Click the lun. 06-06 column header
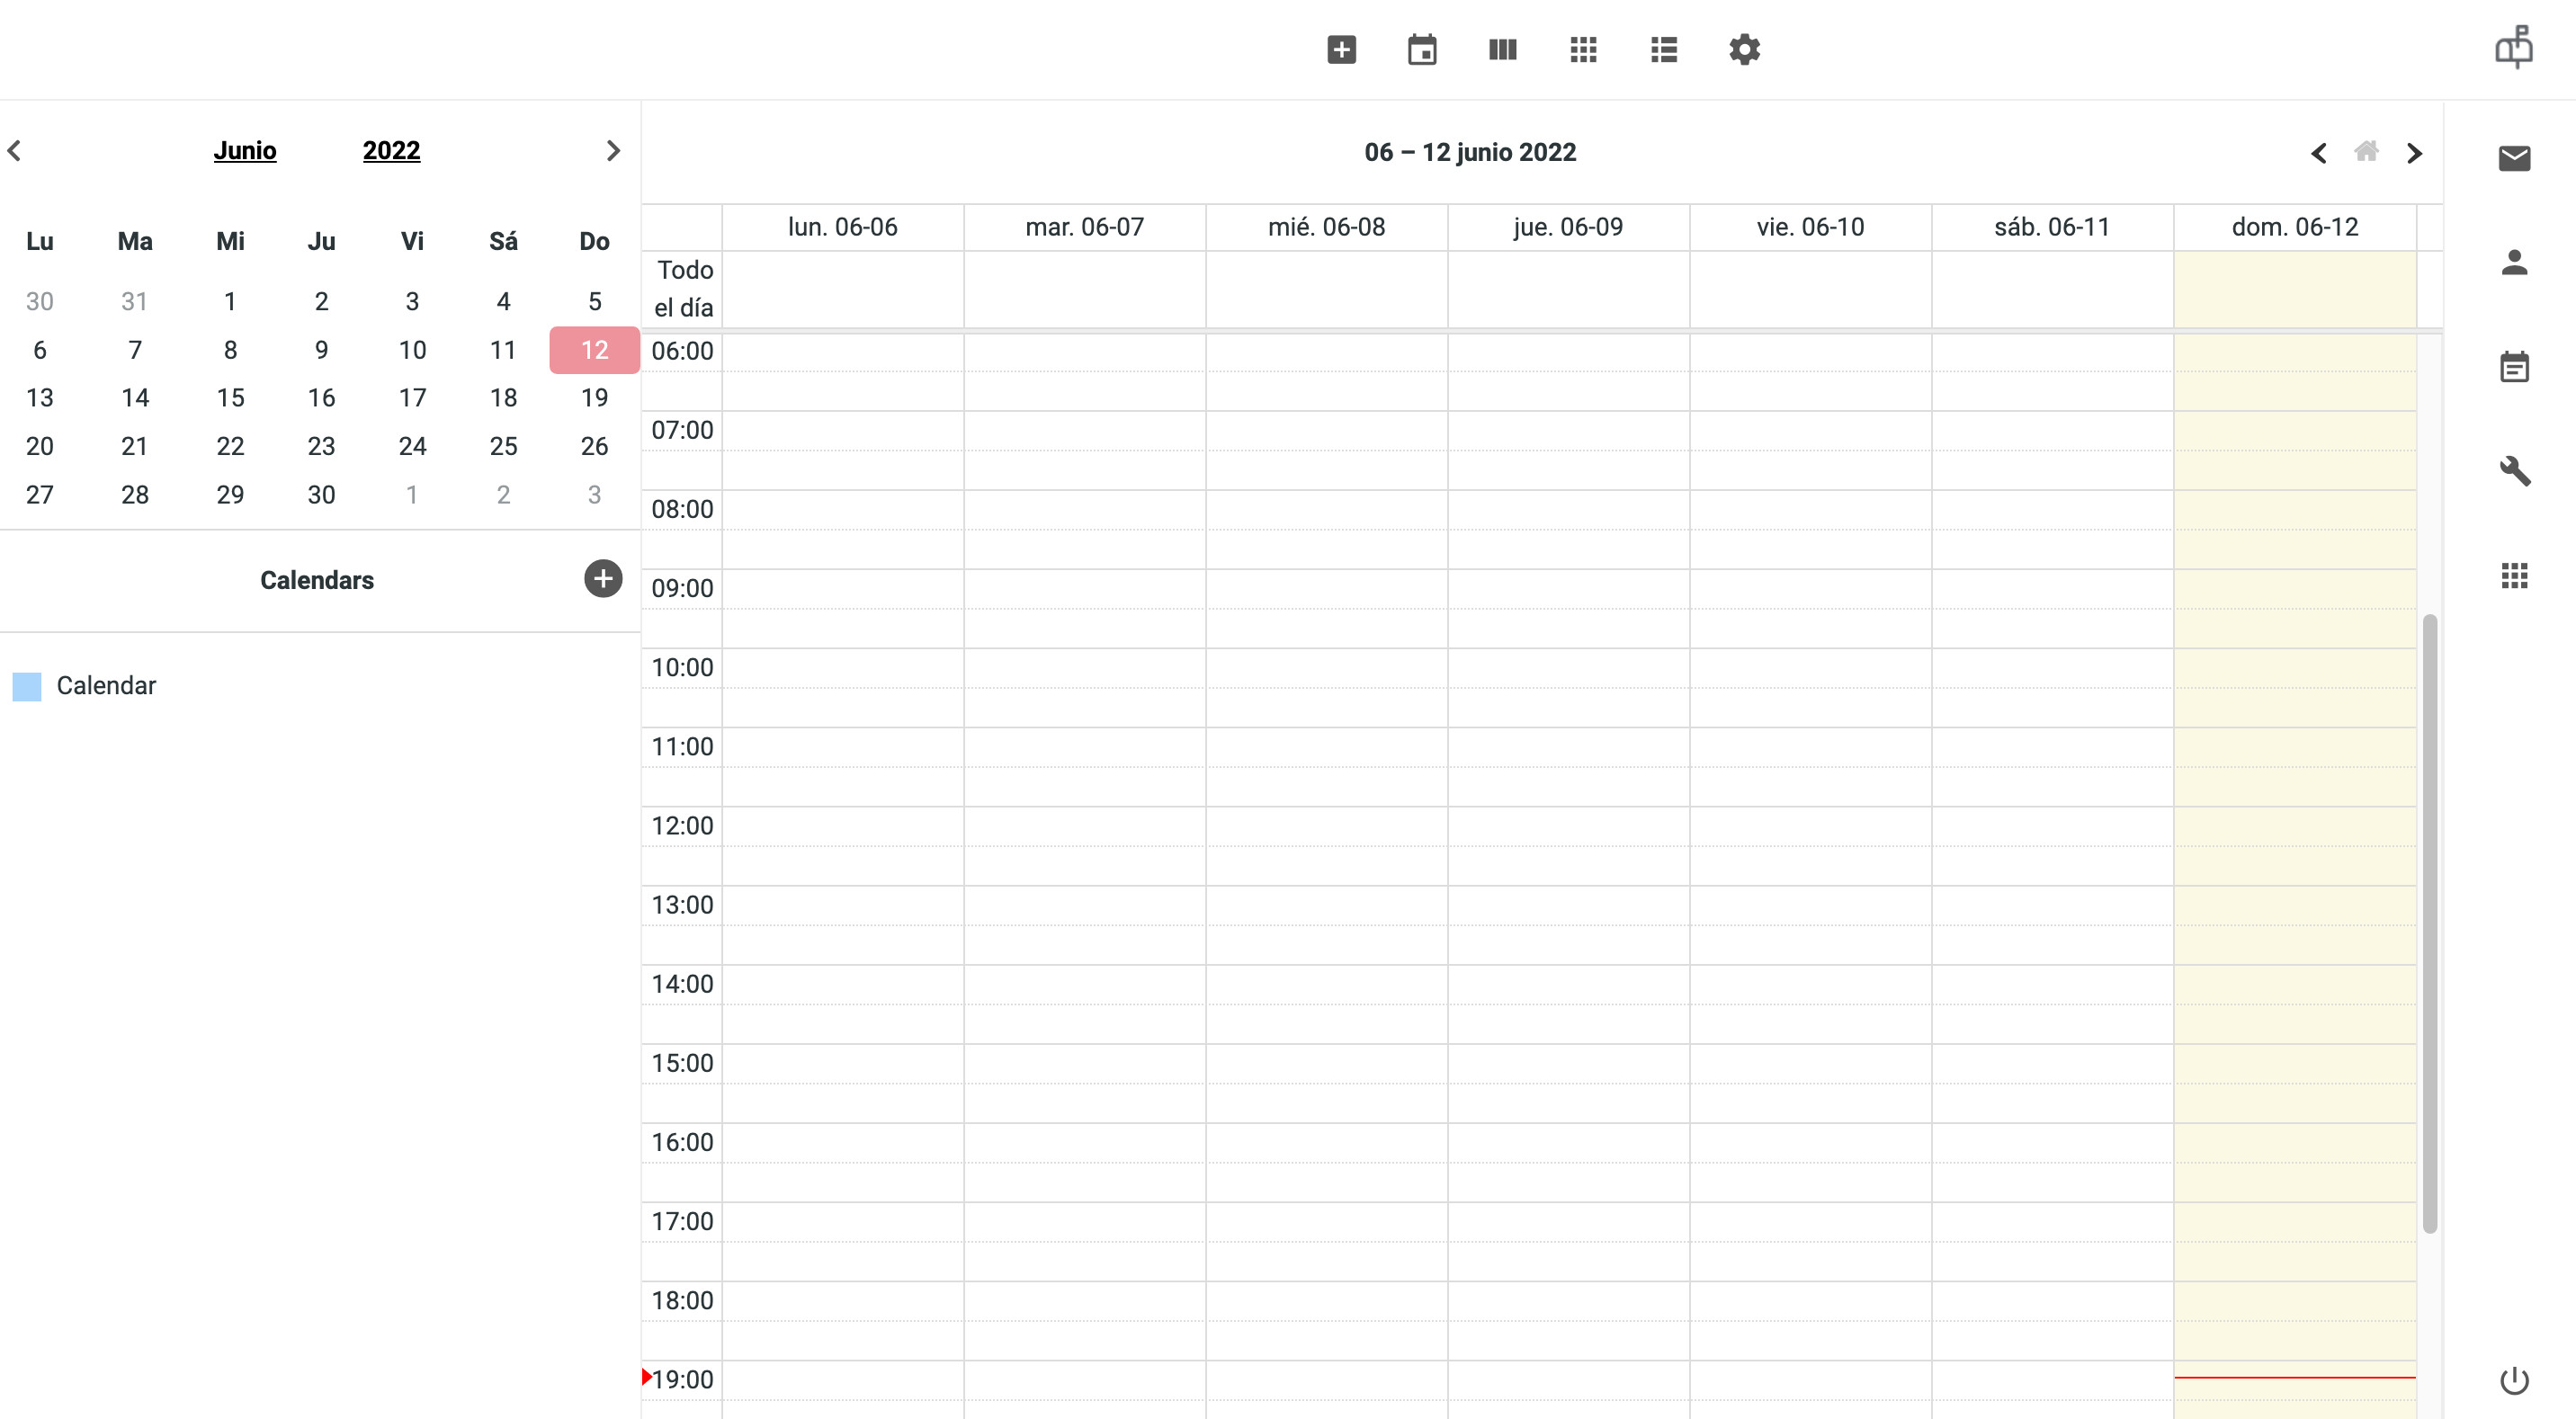This screenshot has height=1419, width=2576. pos(842,227)
